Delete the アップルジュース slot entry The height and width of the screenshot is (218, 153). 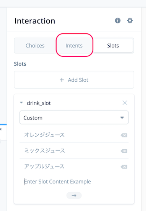coord(124,167)
